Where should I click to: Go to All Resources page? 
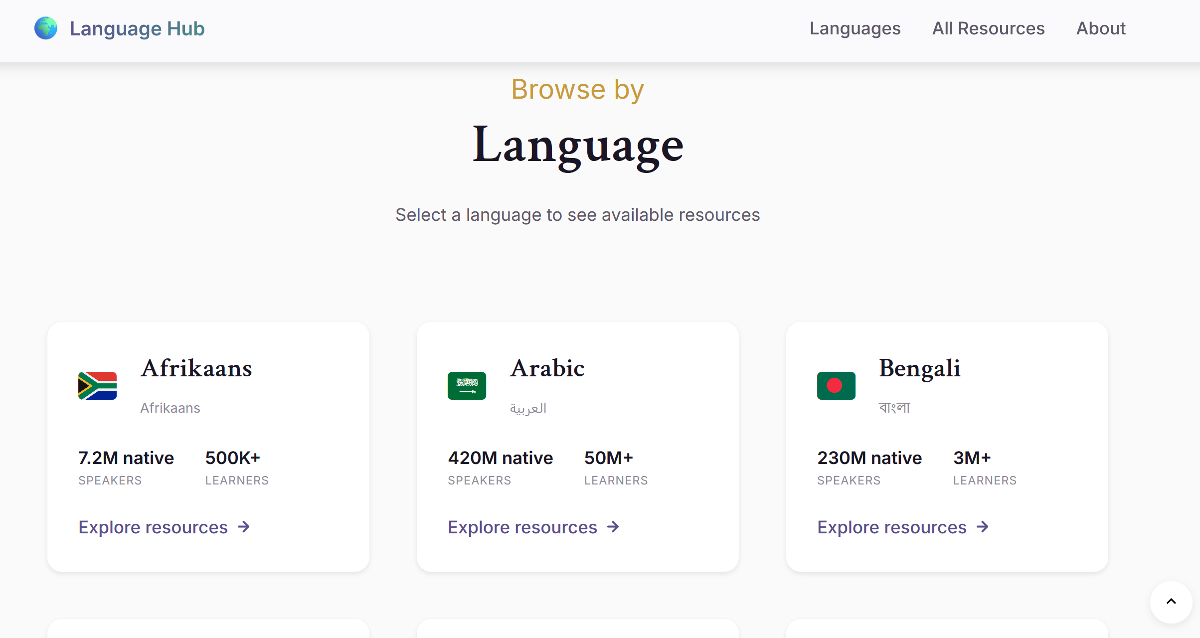click(988, 28)
